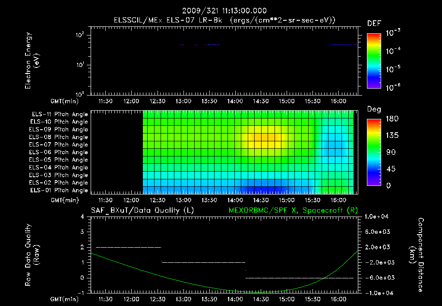Click the 180 value on the Deg scale
Screen dimensions: 442x306
392,118
